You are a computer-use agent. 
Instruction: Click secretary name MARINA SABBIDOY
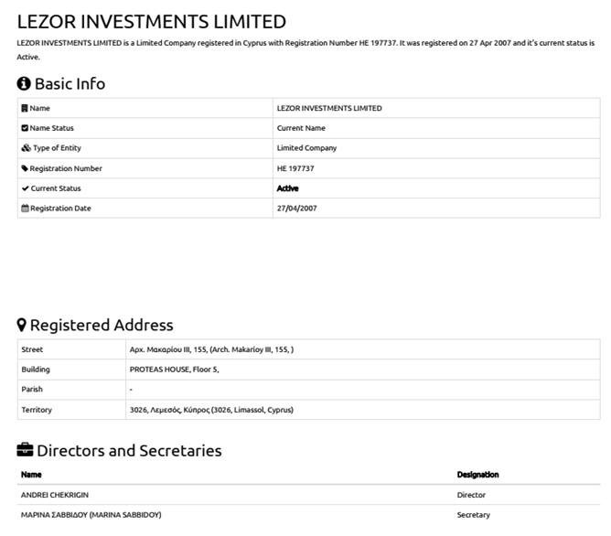(x=91, y=515)
